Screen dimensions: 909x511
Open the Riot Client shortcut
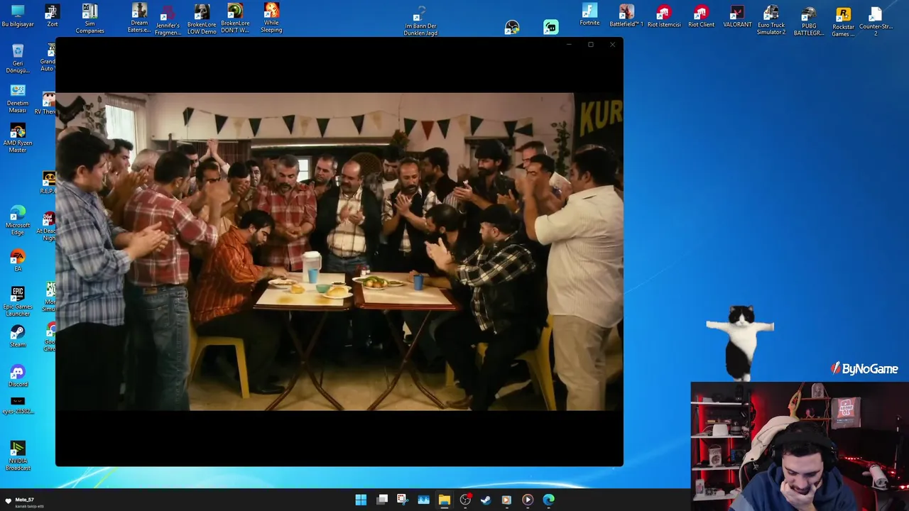coord(702,16)
